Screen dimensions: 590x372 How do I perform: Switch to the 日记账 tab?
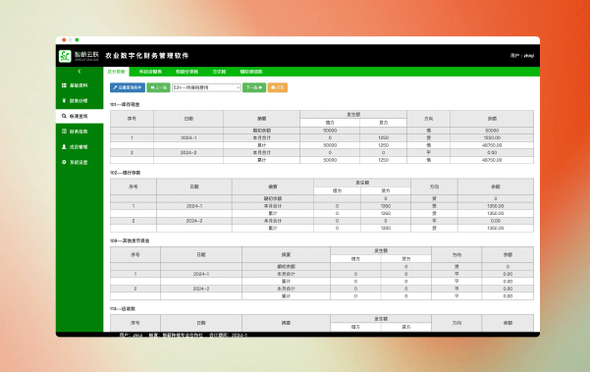tap(219, 72)
